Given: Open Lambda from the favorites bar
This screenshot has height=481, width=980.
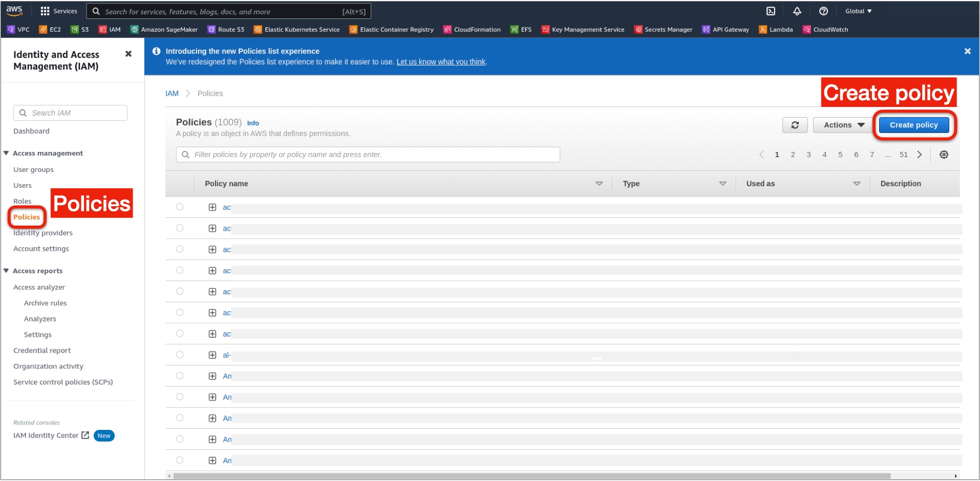Looking at the screenshot, I should (776, 30).
